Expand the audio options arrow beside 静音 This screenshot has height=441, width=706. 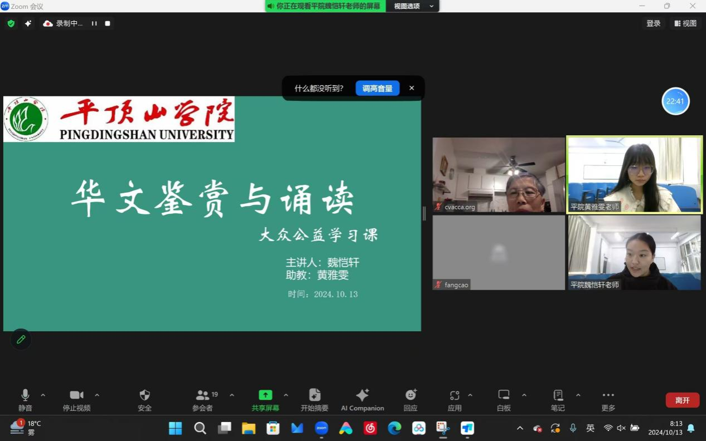click(43, 395)
